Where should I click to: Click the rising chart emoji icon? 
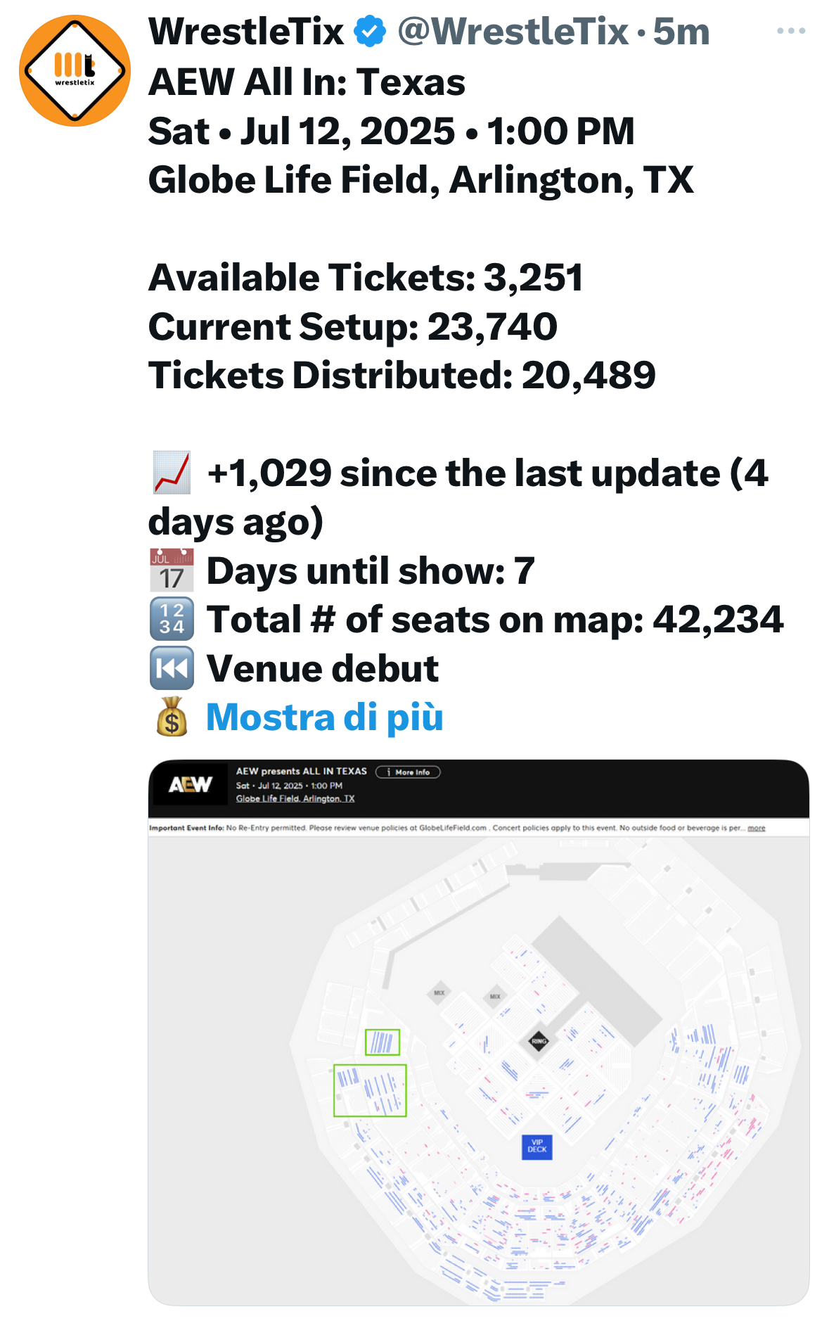point(172,473)
